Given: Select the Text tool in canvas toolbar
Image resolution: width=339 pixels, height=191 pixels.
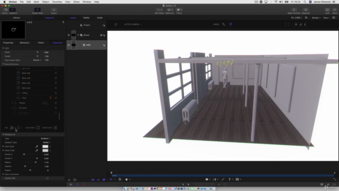Looking at the screenshot, I should click(229, 179).
